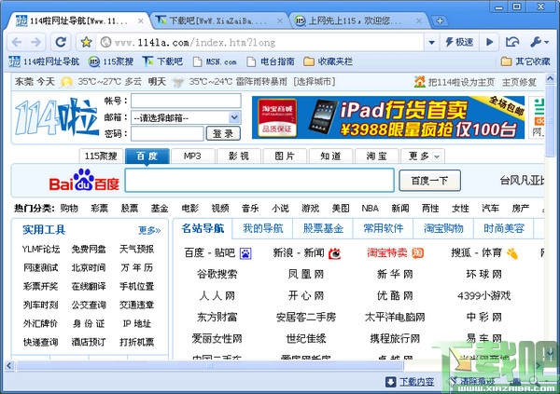Reload the page with the refresh icon
Viewport: 560px width, 394px height.
point(61,43)
